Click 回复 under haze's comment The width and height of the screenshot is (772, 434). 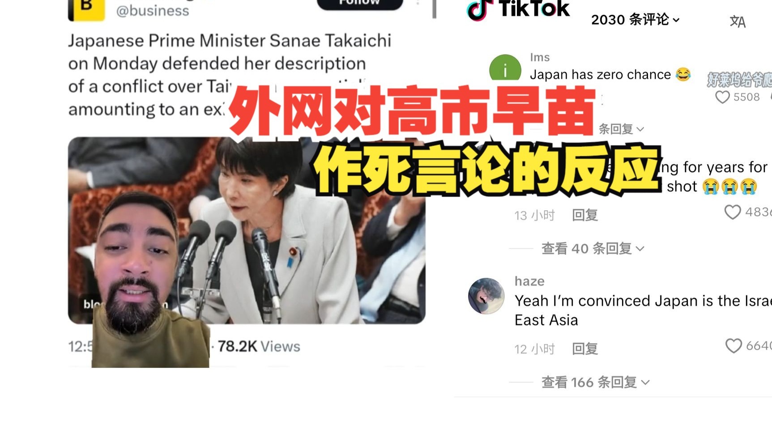585,349
